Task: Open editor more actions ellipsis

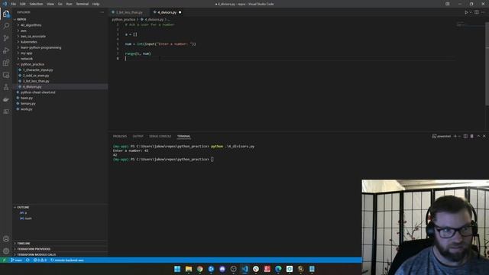Action: coord(483,12)
